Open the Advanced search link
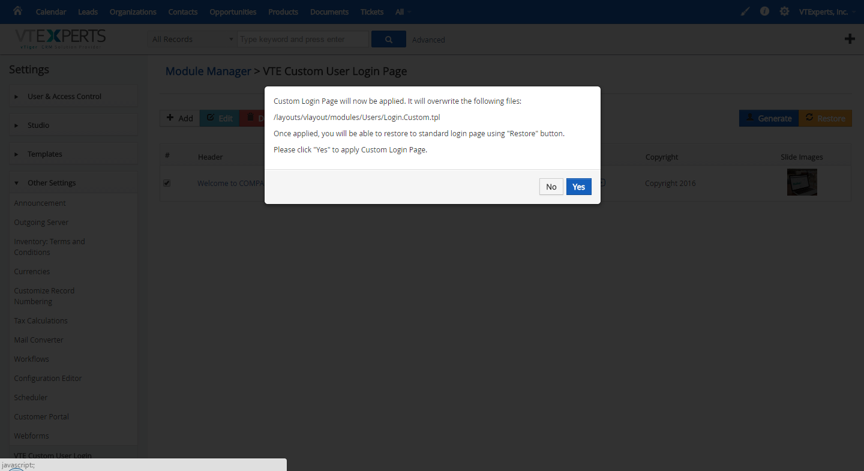The width and height of the screenshot is (864, 471). point(428,40)
